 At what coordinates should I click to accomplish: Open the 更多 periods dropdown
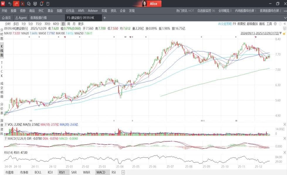pyautogui.click(x=81, y=24)
